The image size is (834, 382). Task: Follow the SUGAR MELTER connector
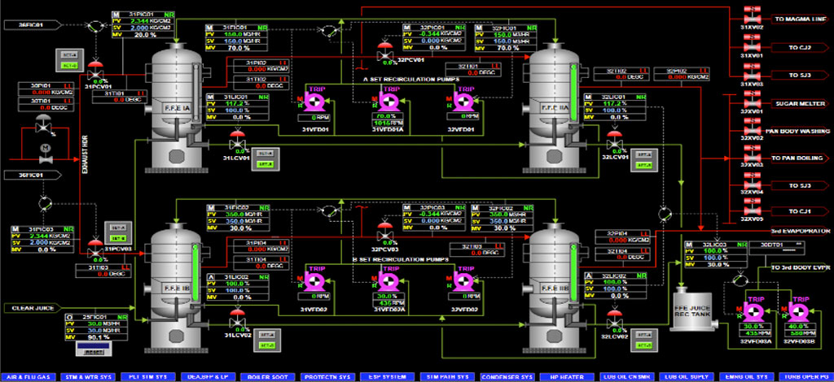tap(801, 104)
